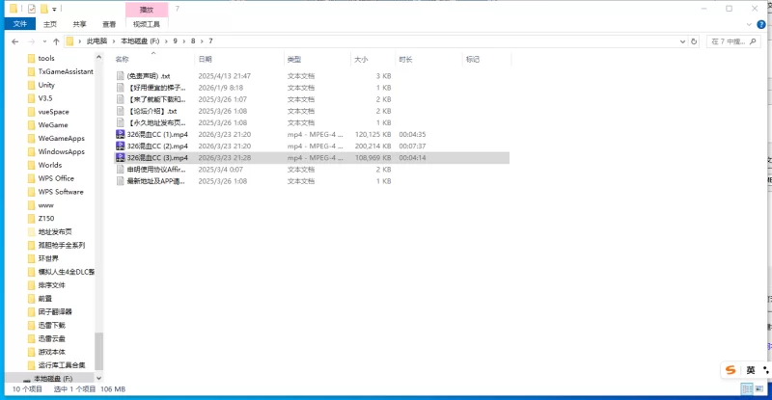Screen dimensions: 772x400
Task: Select the file starting with 最新地址及APP
Action: [156, 181]
